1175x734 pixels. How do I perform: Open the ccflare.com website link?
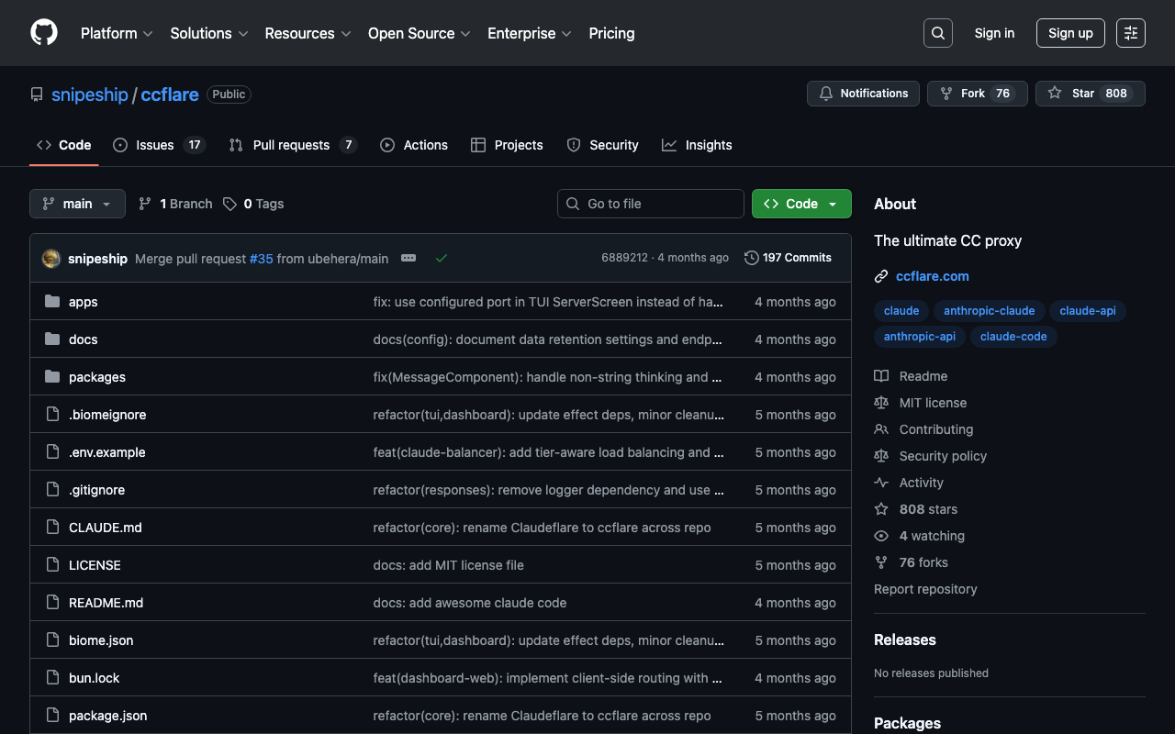(x=932, y=276)
